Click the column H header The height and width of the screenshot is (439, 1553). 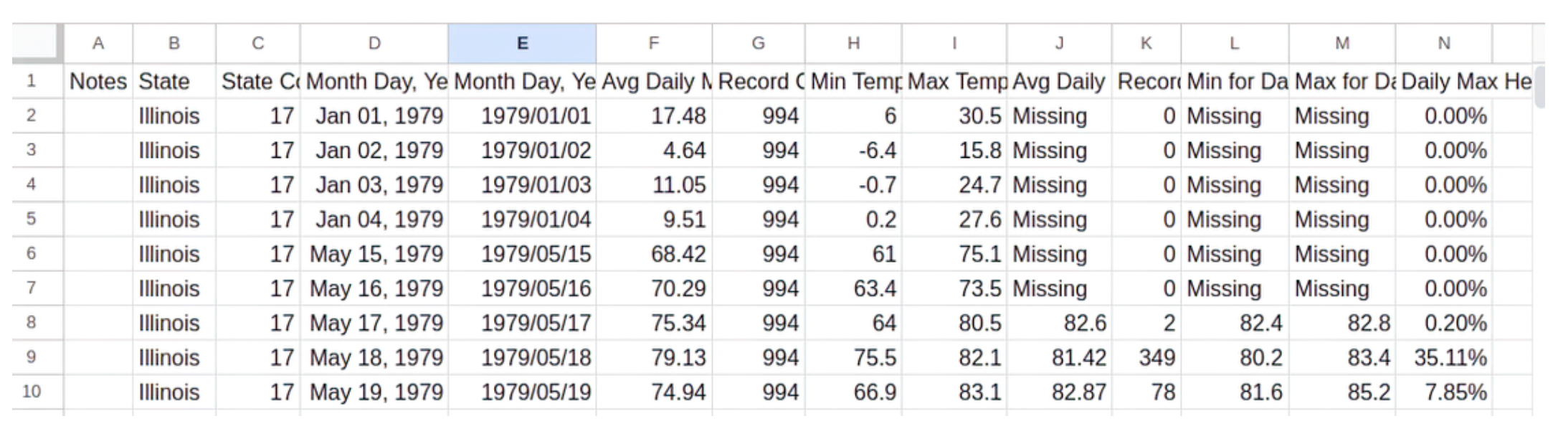pos(853,44)
